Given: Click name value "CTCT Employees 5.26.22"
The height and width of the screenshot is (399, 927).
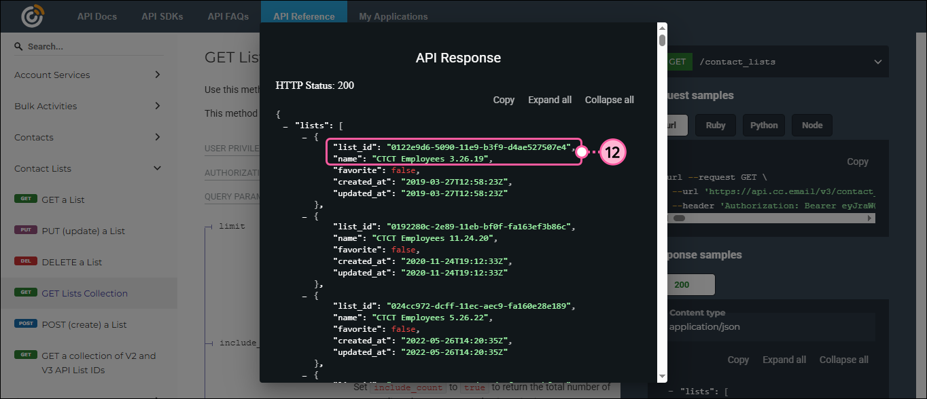Looking at the screenshot, I should (429, 318).
